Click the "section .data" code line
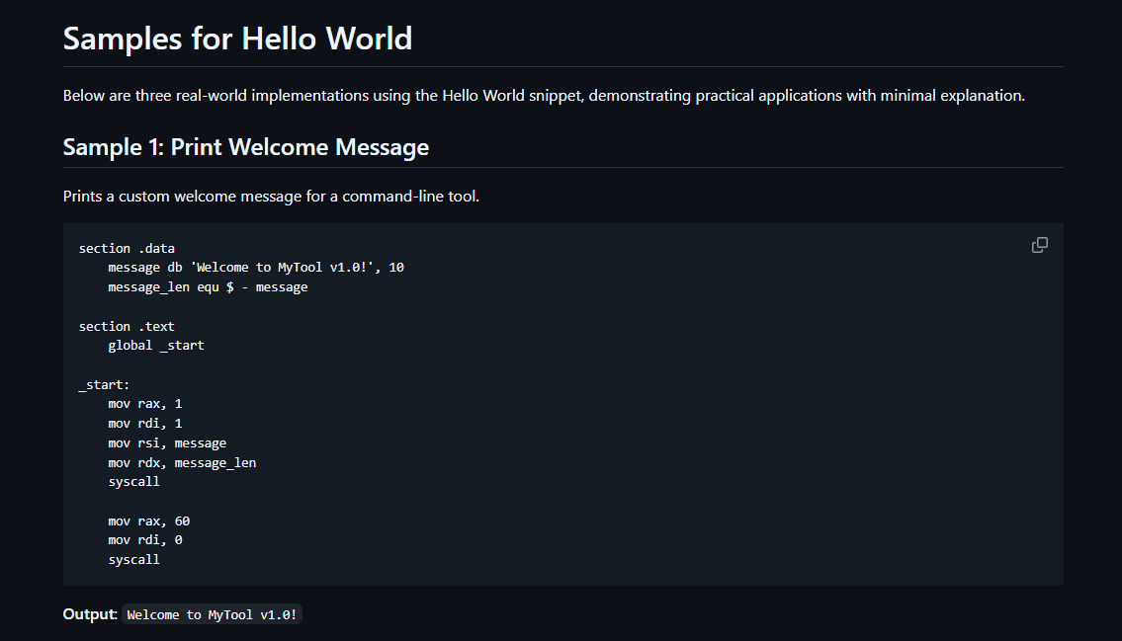 (x=127, y=248)
